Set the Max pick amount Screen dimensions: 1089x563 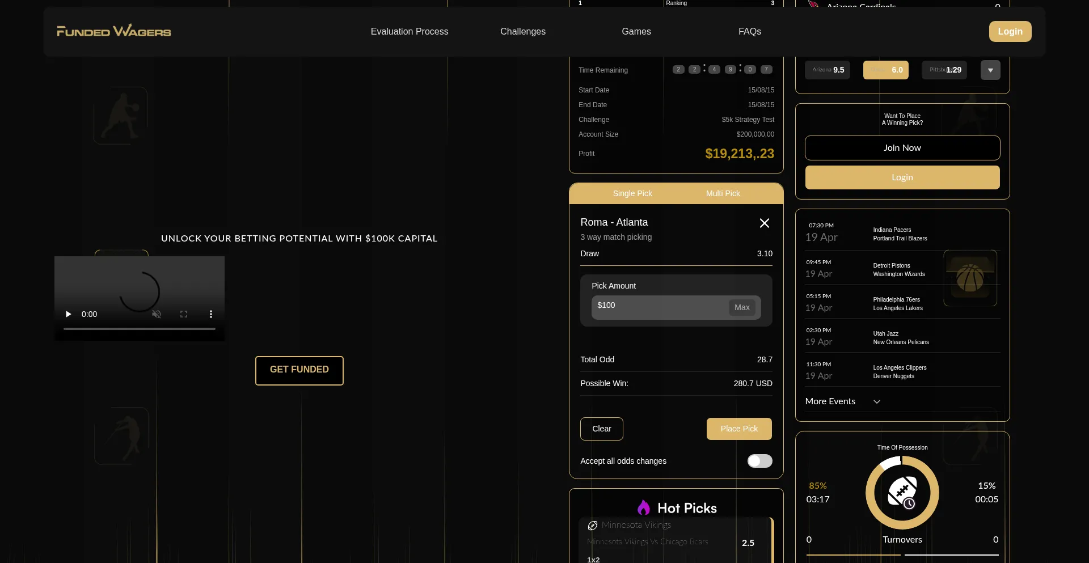(742, 307)
